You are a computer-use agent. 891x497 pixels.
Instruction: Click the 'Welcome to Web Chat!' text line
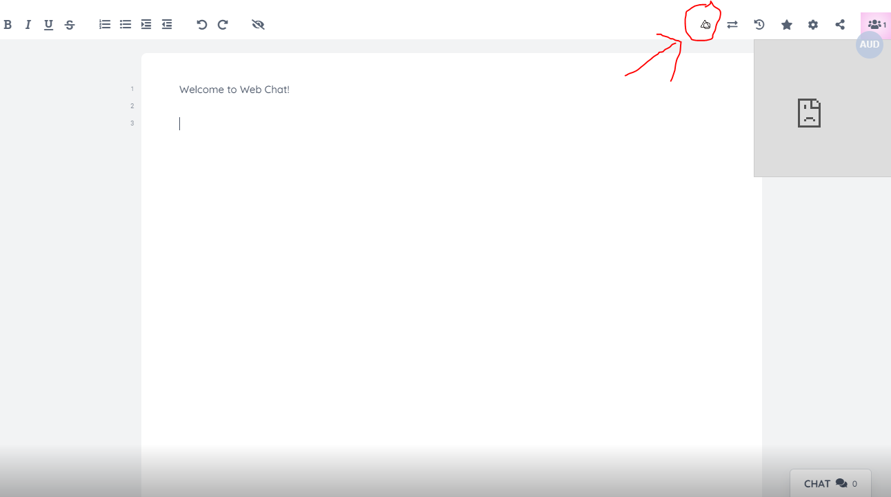click(x=234, y=90)
